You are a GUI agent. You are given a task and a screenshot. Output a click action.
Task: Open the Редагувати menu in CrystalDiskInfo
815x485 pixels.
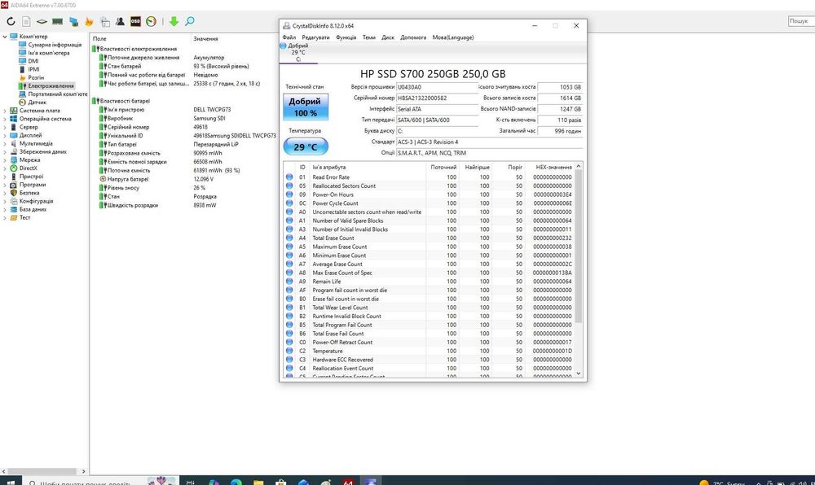tap(315, 37)
